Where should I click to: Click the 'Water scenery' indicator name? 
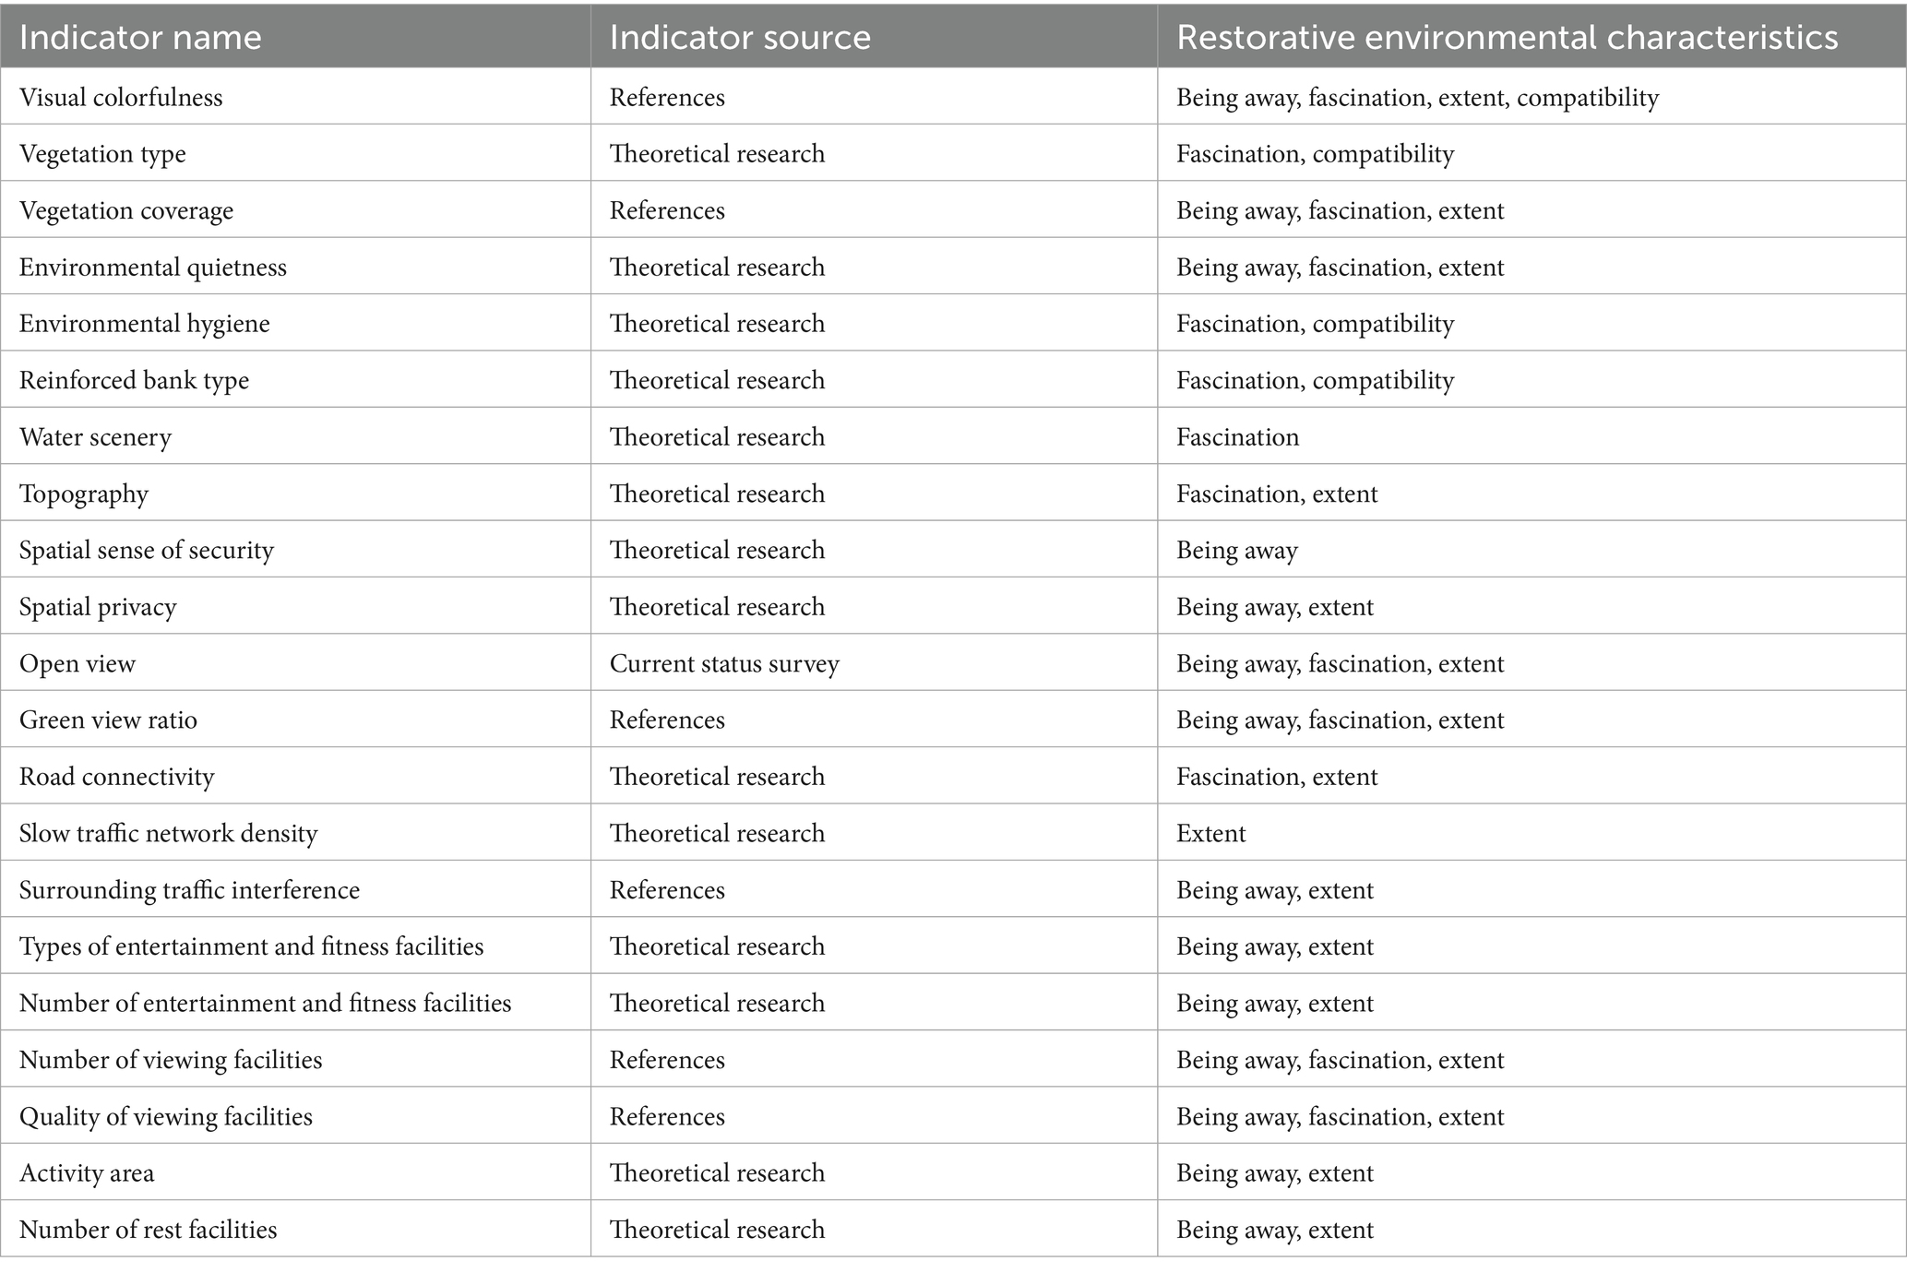click(x=95, y=437)
